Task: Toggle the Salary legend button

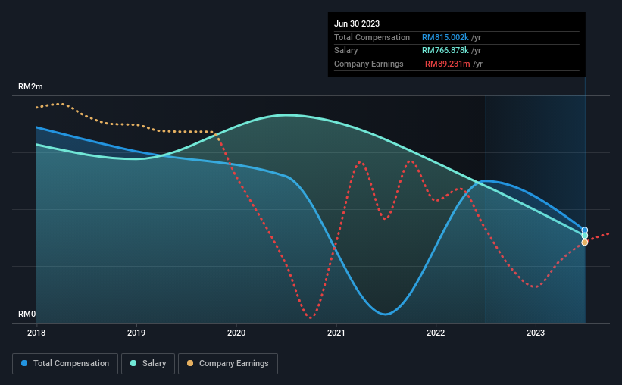Action: point(148,364)
